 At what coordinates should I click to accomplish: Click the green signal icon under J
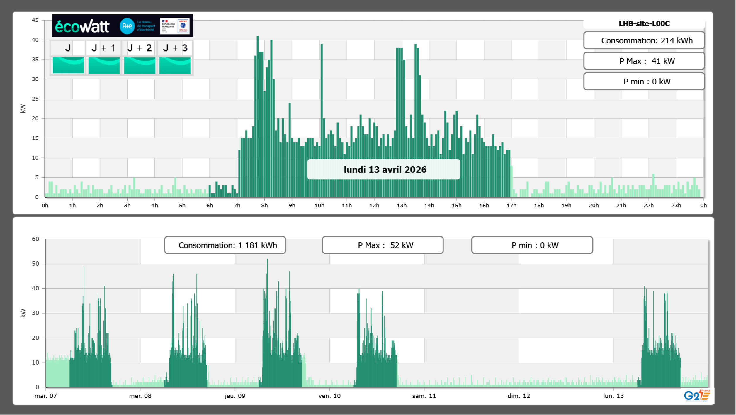68,65
